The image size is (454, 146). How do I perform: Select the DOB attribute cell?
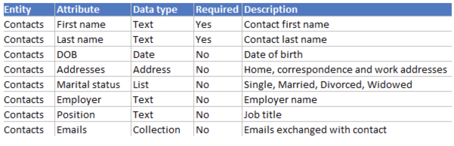(93, 54)
